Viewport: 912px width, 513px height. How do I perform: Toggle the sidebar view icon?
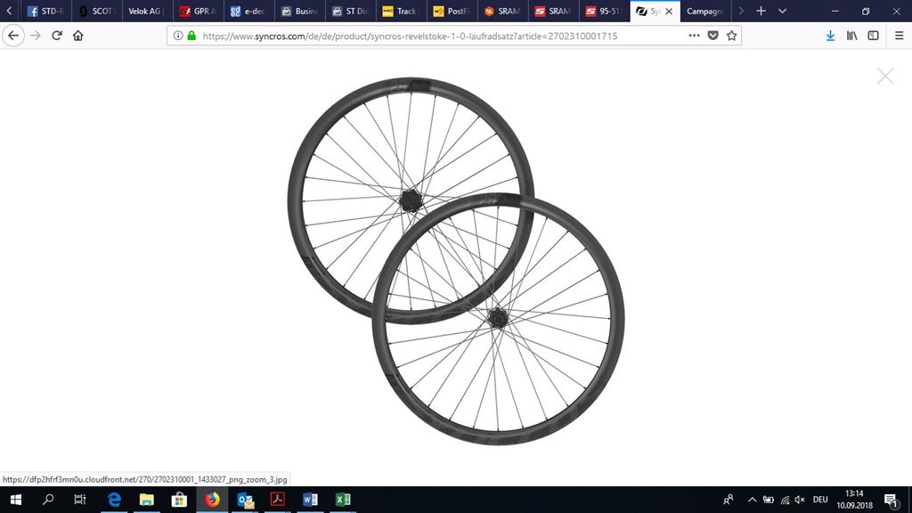(x=874, y=36)
